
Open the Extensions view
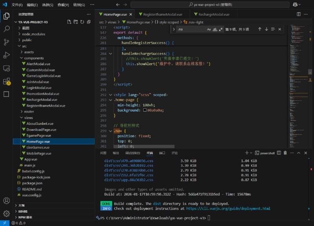tap(6, 81)
